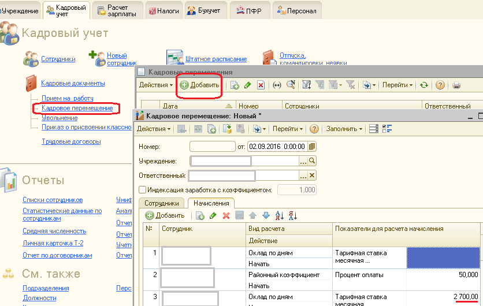Open the Личная карточка Т-2 link
The image size is (483, 306).
53,243
